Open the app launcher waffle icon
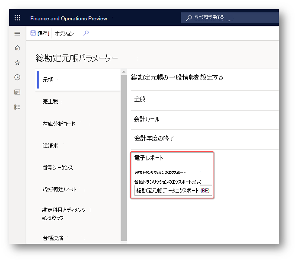The image size is (297, 262). coord(17,18)
